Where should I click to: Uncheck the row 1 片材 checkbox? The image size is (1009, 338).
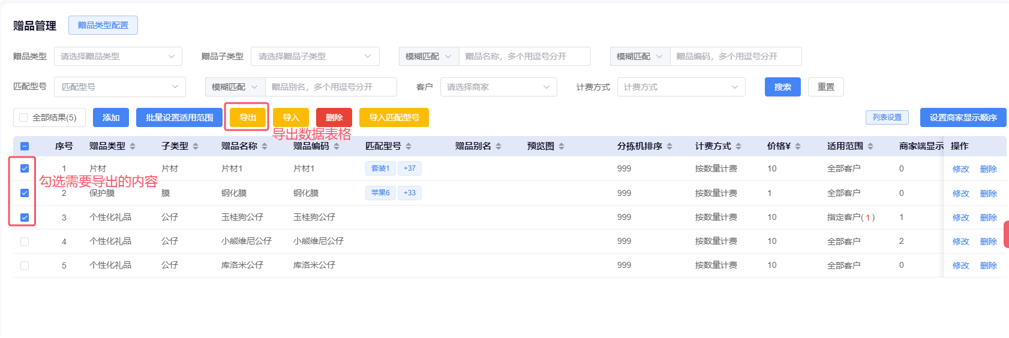click(25, 168)
